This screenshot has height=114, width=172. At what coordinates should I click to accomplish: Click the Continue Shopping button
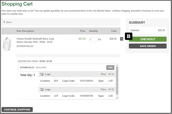17,110
